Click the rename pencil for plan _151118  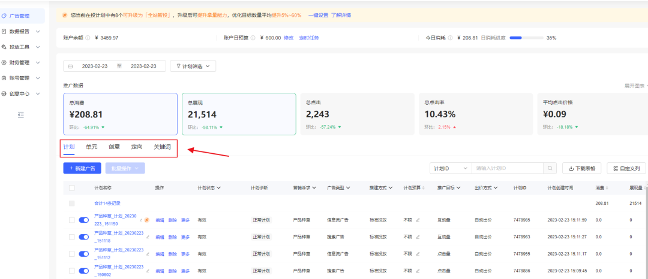click(x=148, y=237)
